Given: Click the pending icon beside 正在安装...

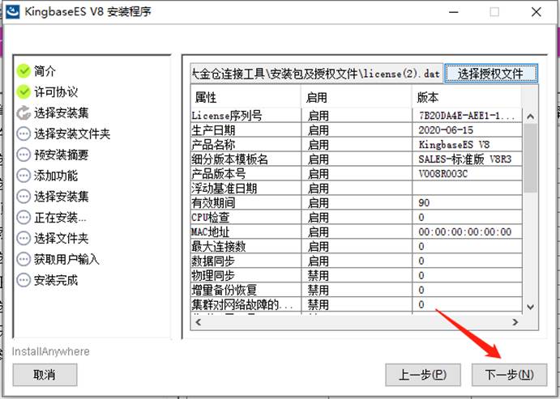Looking at the screenshot, I should tap(24, 217).
